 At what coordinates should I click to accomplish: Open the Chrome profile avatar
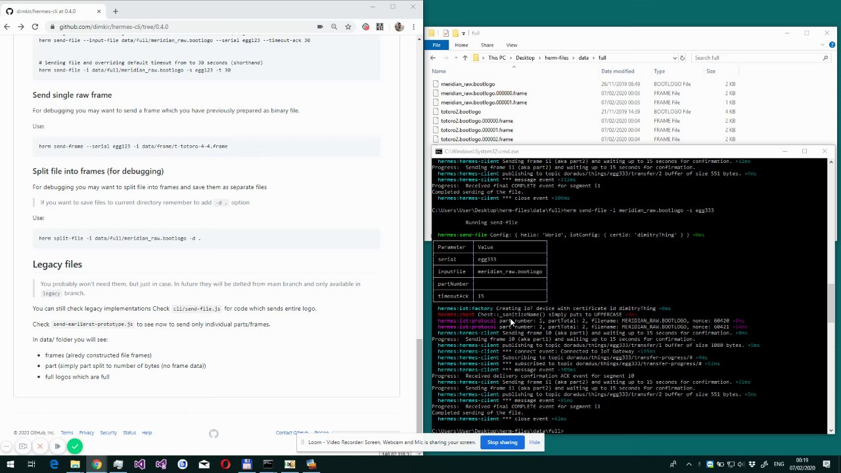click(399, 26)
